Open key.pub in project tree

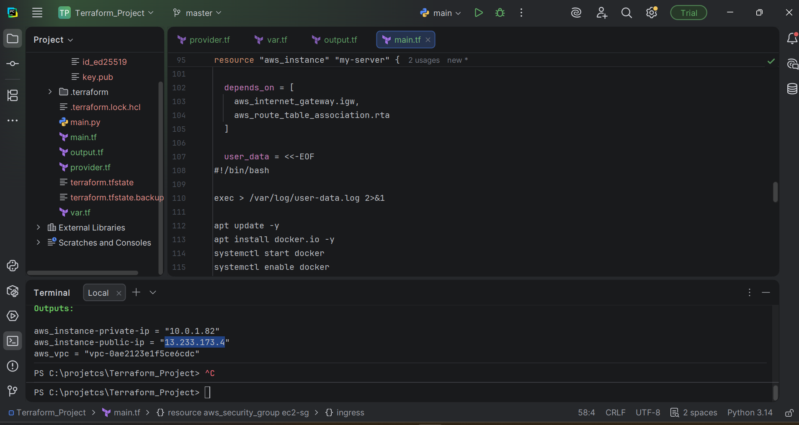pos(92,77)
